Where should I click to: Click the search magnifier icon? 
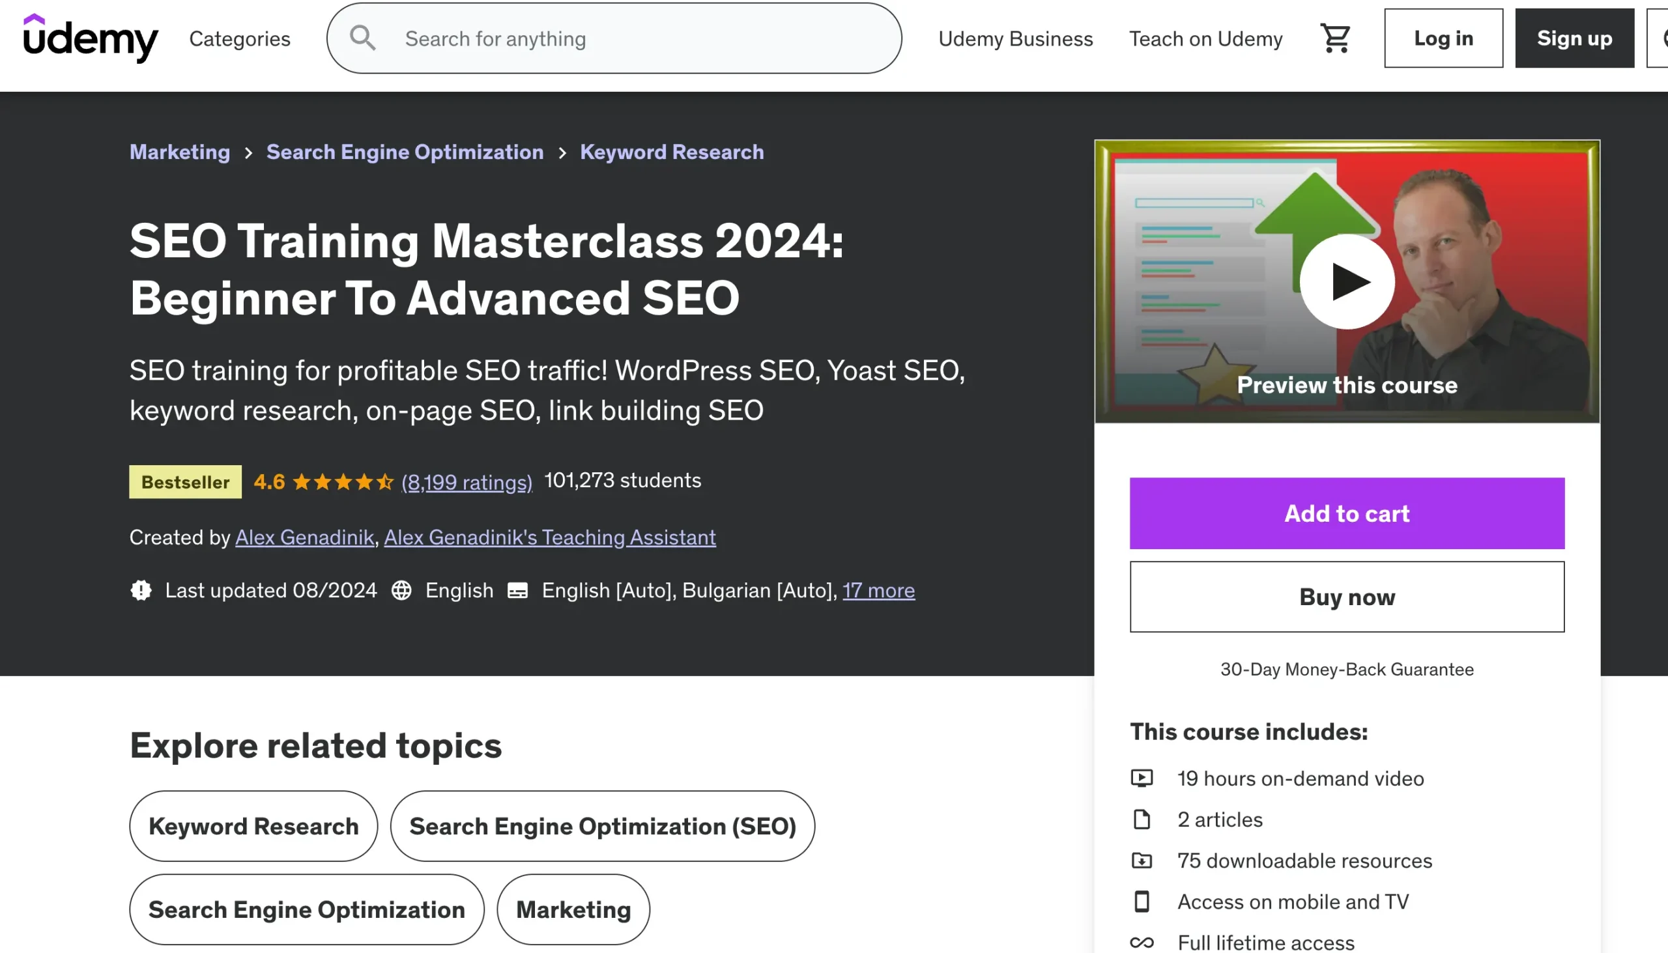coord(363,38)
